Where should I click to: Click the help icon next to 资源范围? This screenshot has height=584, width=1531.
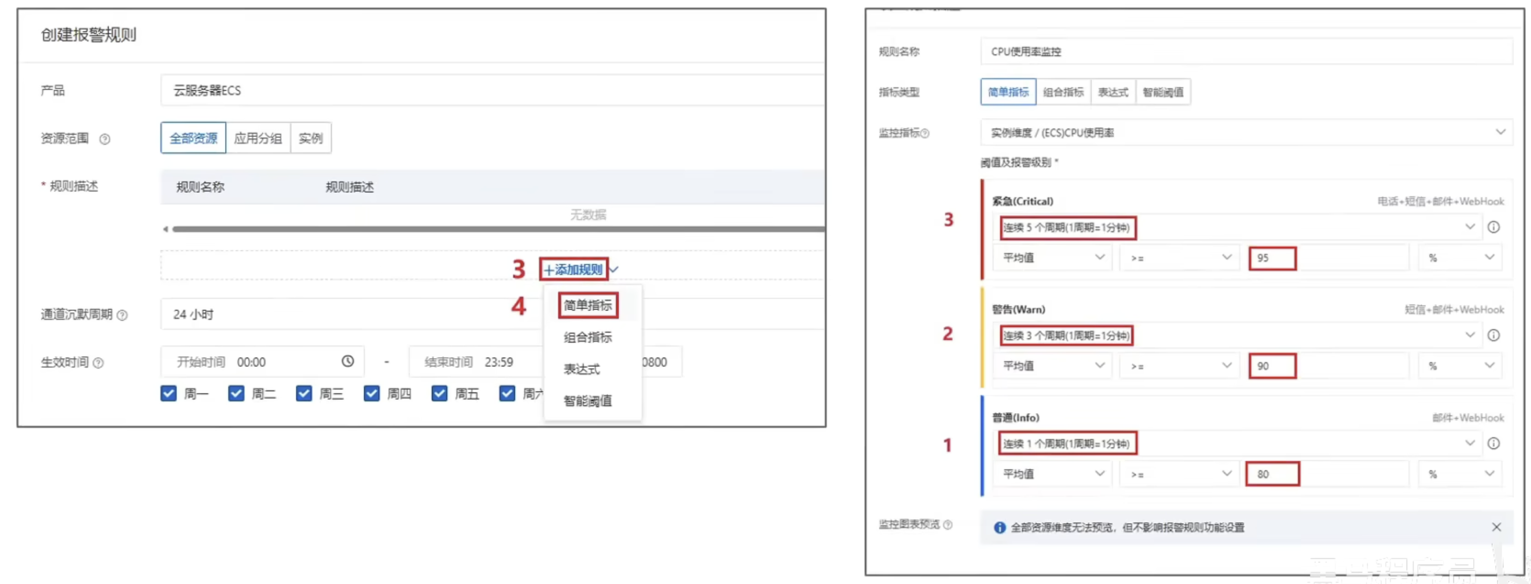pyautogui.click(x=105, y=140)
